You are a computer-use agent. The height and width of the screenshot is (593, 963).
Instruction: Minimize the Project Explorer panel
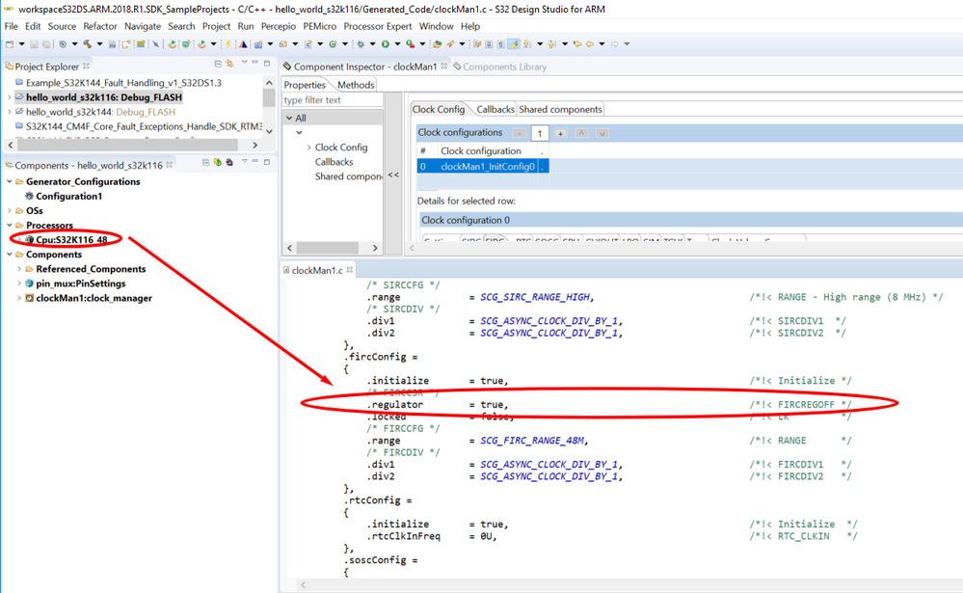click(254, 62)
